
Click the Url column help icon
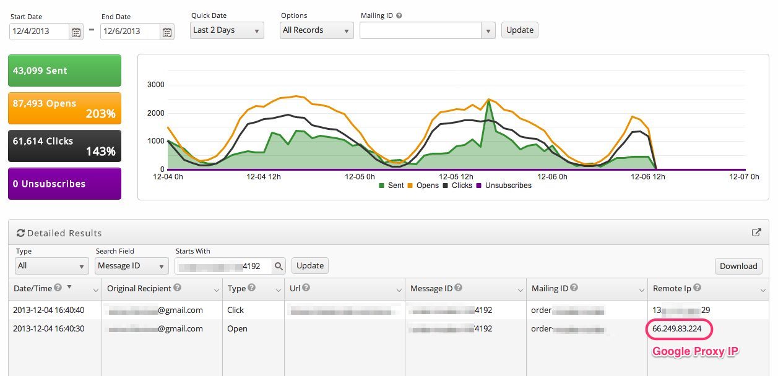306,288
